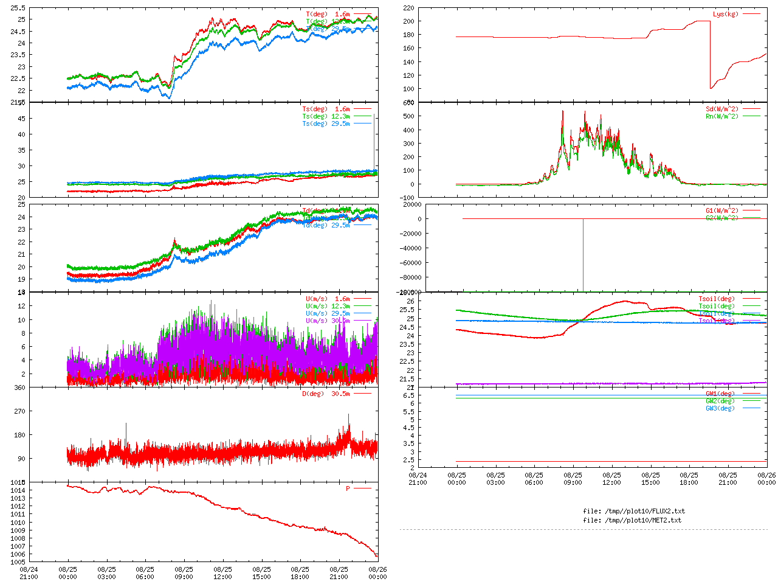Click the Ts(deg) 29.5m legend entry
Viewport: 778px width, 584px height.
[x=336, y=124]
